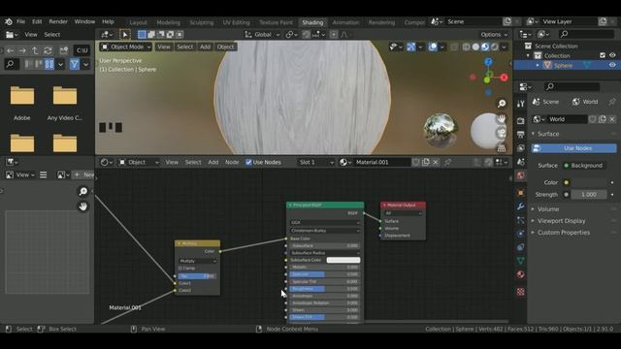Click Surface Background shader button
Viewport: 621px width, 349px height.
point(583,166)
